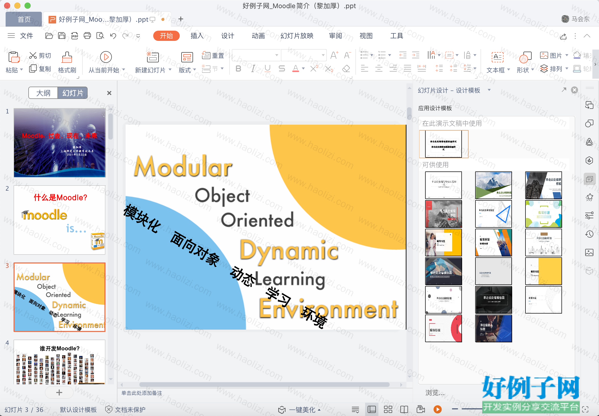Toggle left text alignment
599x416 pixels.
(364, 68)
